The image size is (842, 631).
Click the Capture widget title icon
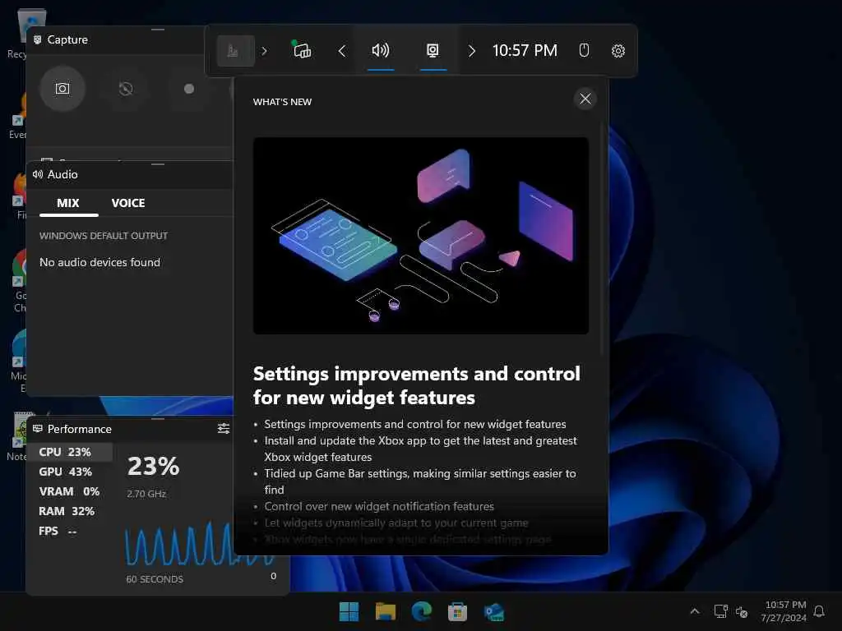[38, 39]
